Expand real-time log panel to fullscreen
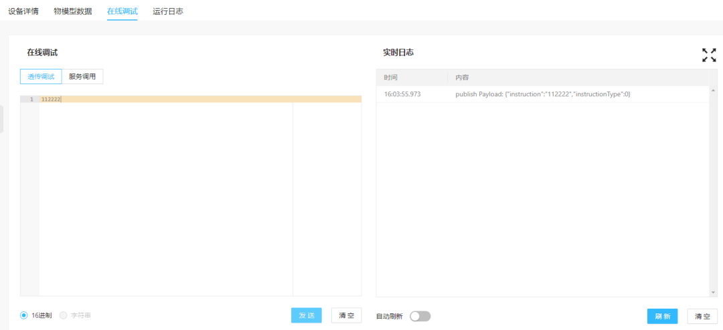723x330 pixels. pos(709,55)
